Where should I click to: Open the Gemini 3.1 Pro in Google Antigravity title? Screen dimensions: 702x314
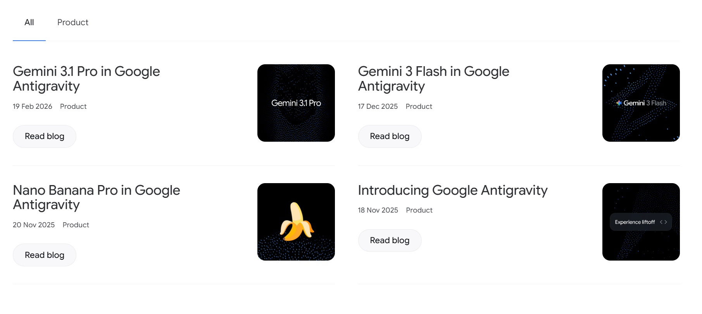pos(86,79)
